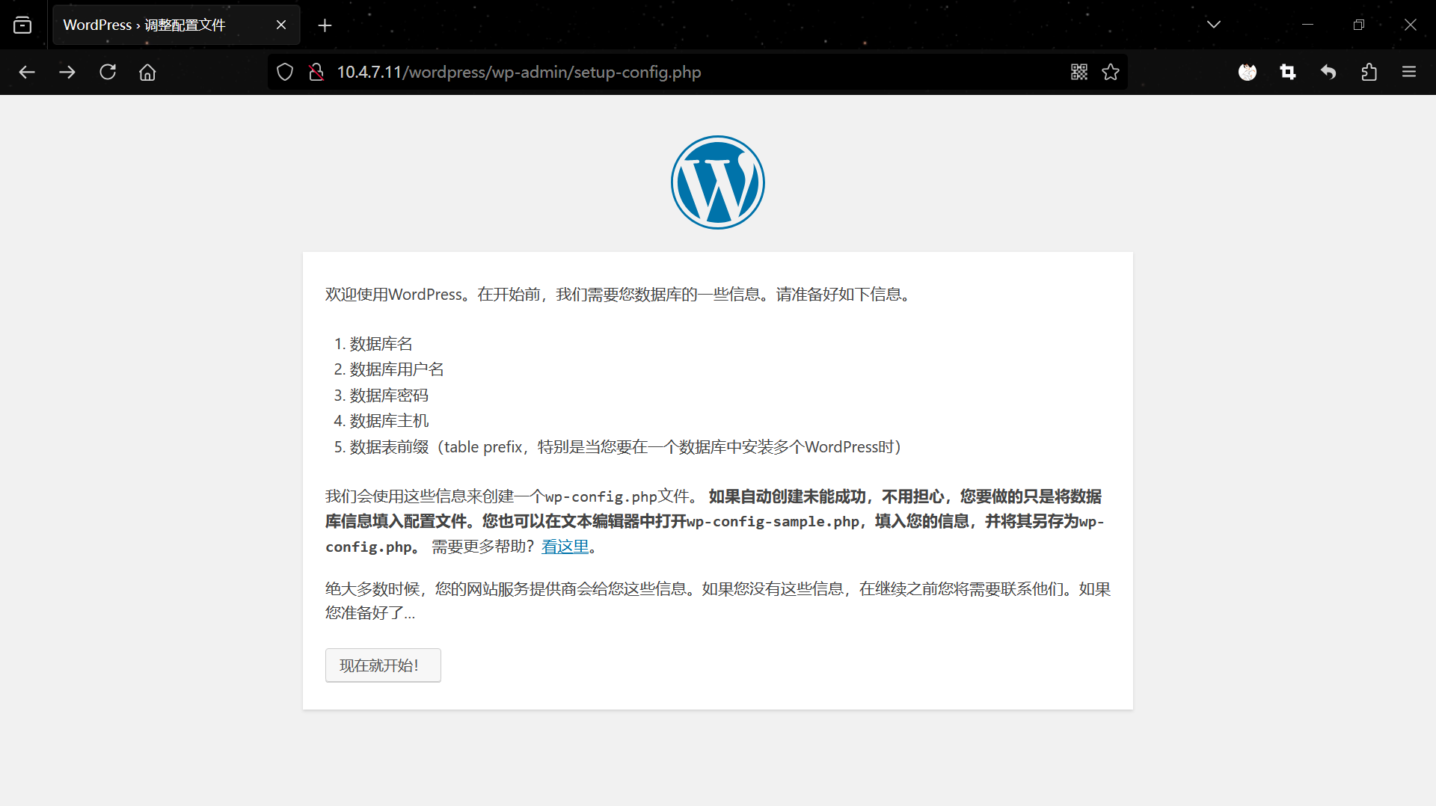
Task: Click the list item 数据库密码
Action: [389, 396]
